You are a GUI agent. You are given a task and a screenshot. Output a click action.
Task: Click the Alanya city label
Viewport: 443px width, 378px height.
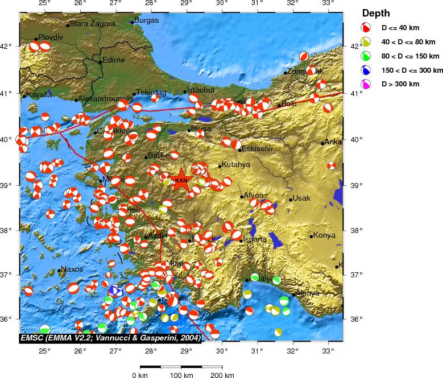pyautogui.click(x=308, y=293)
